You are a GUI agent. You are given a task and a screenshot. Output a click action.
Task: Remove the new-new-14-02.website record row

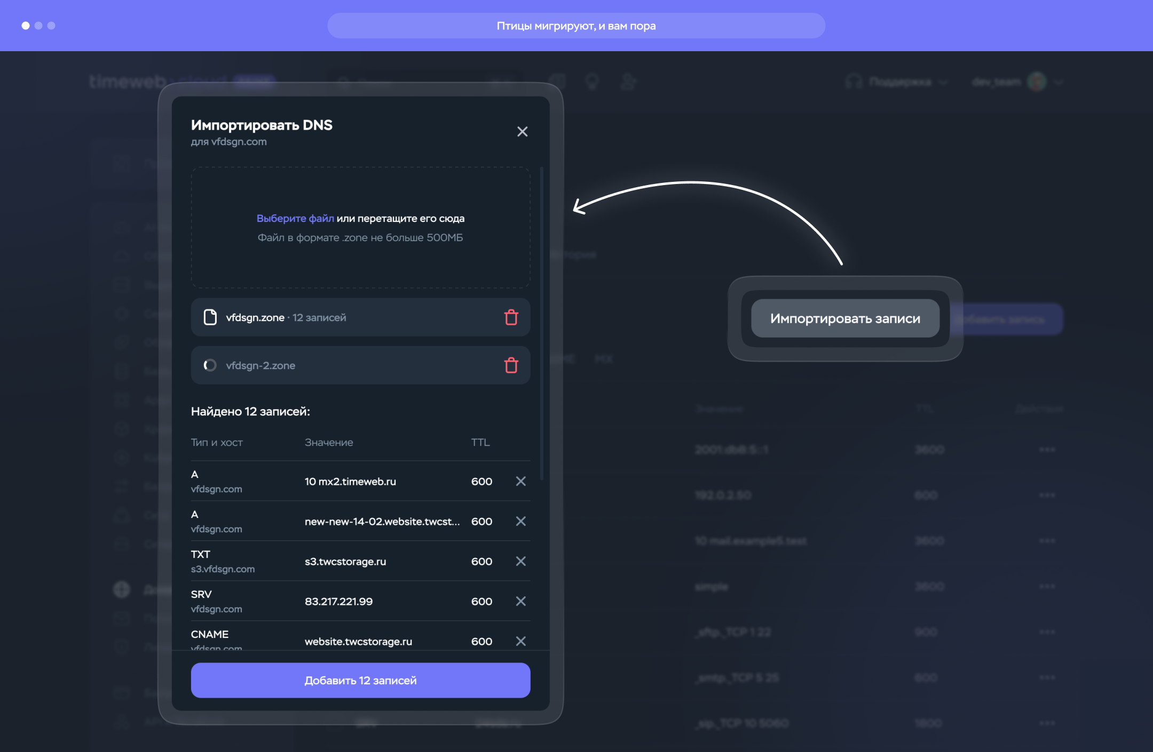pos(520,521)
